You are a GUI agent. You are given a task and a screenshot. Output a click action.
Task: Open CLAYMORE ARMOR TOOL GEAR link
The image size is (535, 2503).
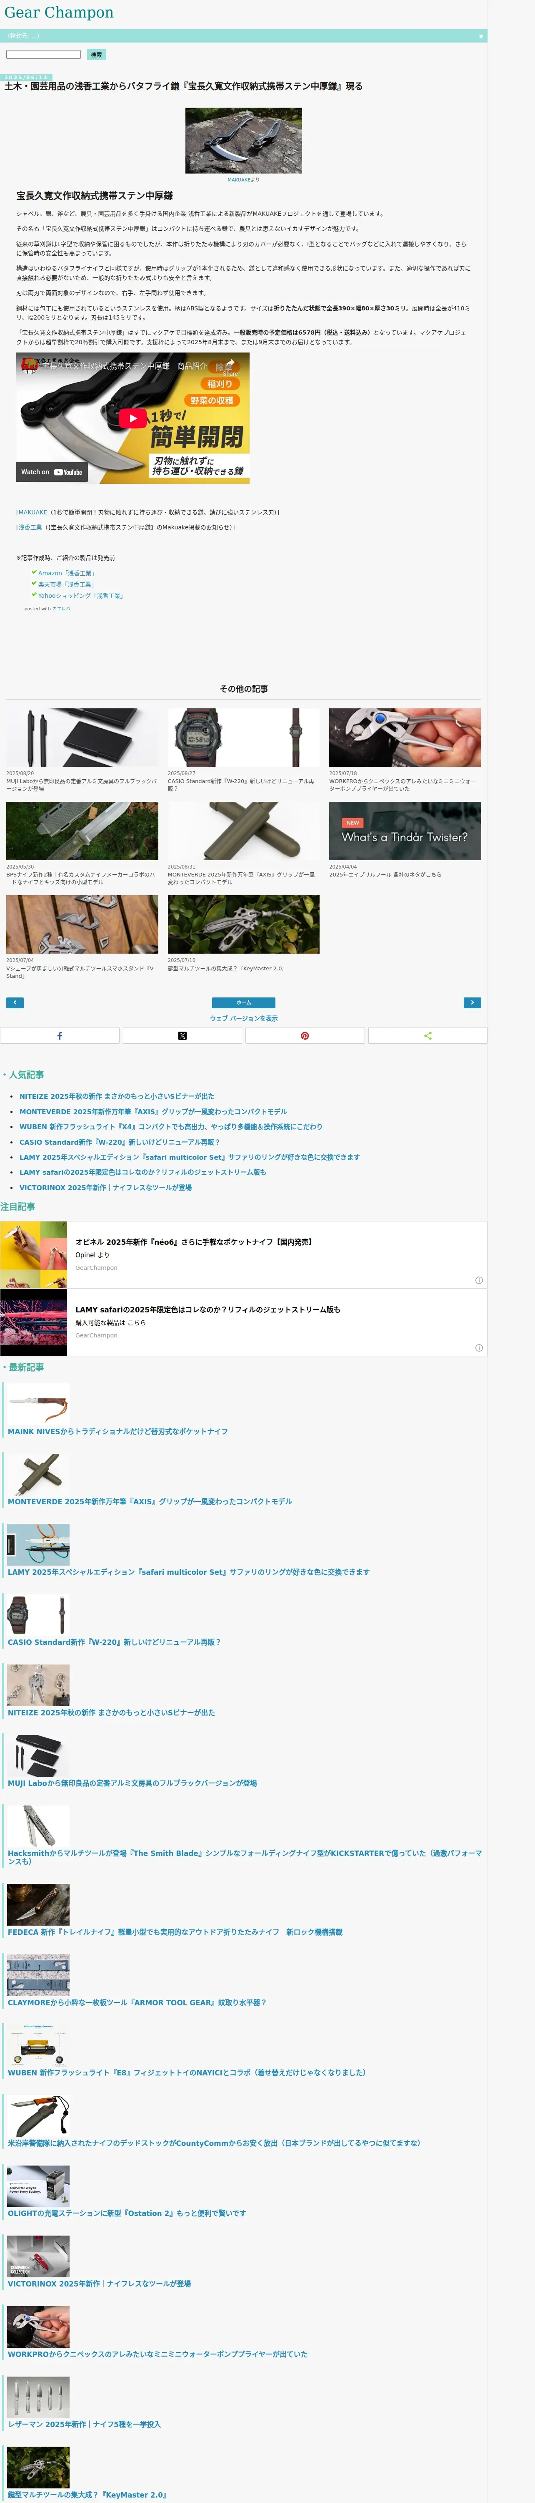[x=137, y=2002]
